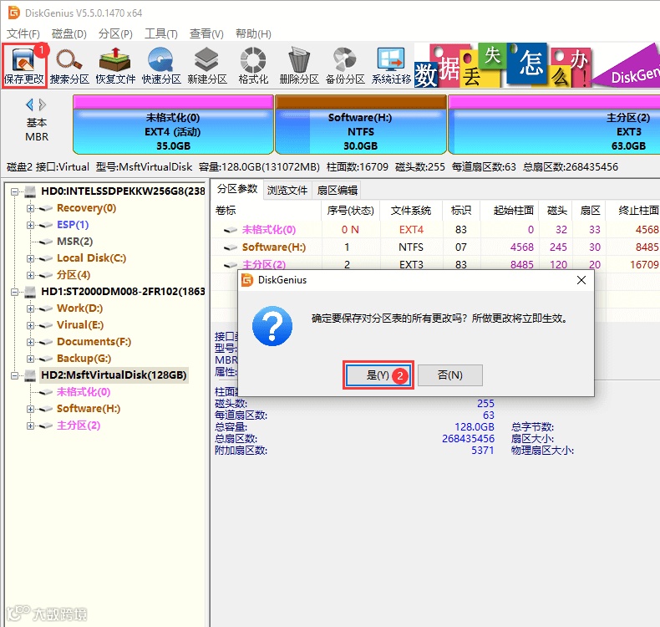Expand the Work(D:) tree node

pos(30,308)
